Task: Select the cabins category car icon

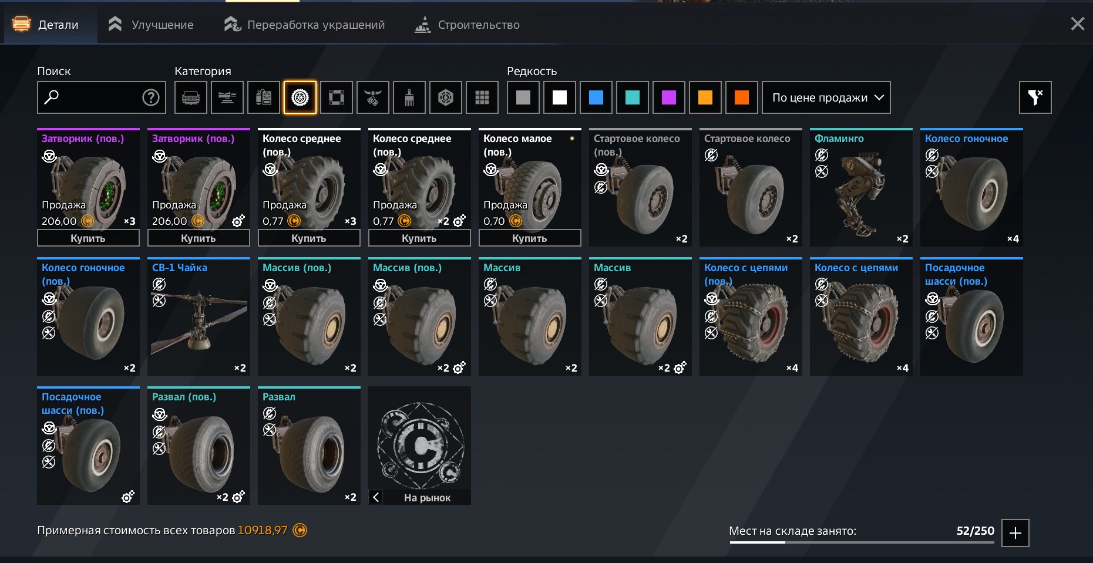Action: pyautogui.click(x=191, y=97)
